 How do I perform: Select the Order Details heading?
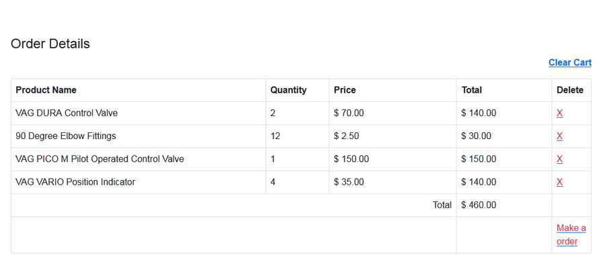click(x=50, y=44)
